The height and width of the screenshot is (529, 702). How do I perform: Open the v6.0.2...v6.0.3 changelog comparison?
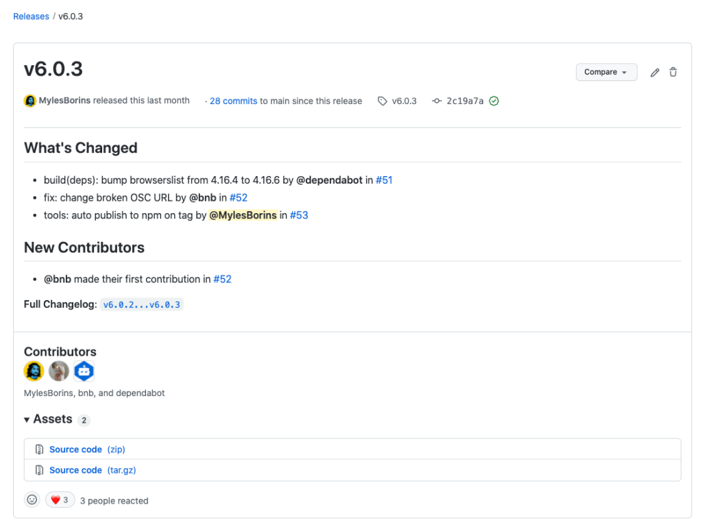point(142,304)
